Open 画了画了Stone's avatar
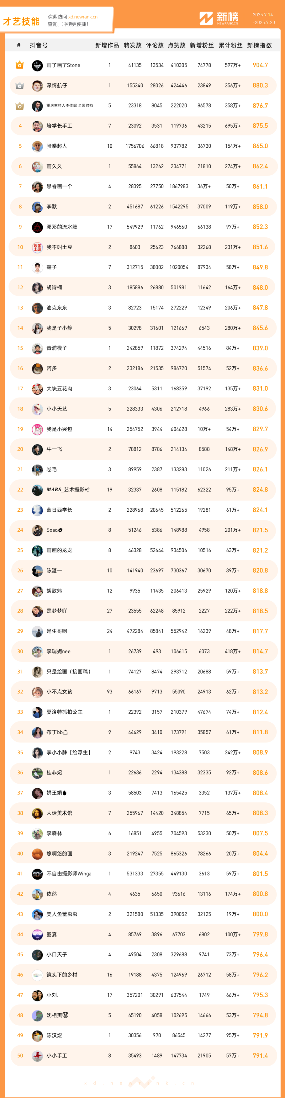Screen dimensions: 285x1098 [37, 66]
